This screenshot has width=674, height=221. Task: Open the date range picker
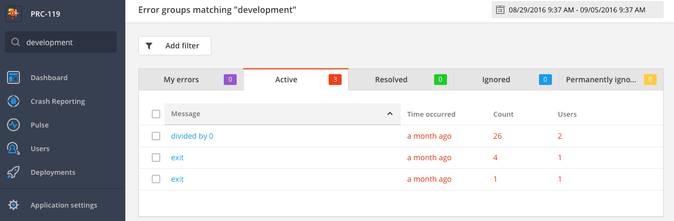(577, 10)
